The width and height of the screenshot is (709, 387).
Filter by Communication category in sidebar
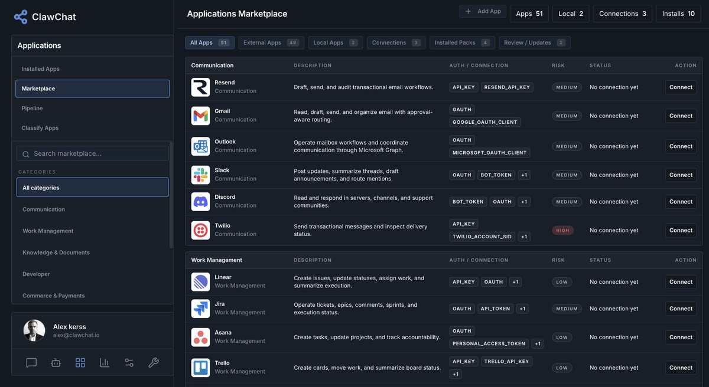[x=92, y=209]
